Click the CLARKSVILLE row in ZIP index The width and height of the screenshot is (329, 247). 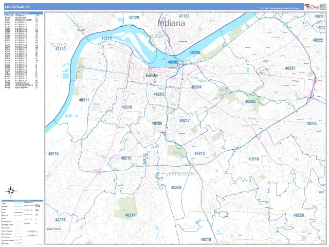tap(22, 83)
